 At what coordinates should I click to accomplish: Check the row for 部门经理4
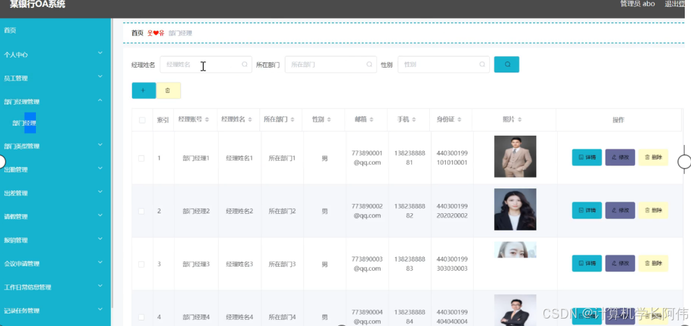point(141,317)
